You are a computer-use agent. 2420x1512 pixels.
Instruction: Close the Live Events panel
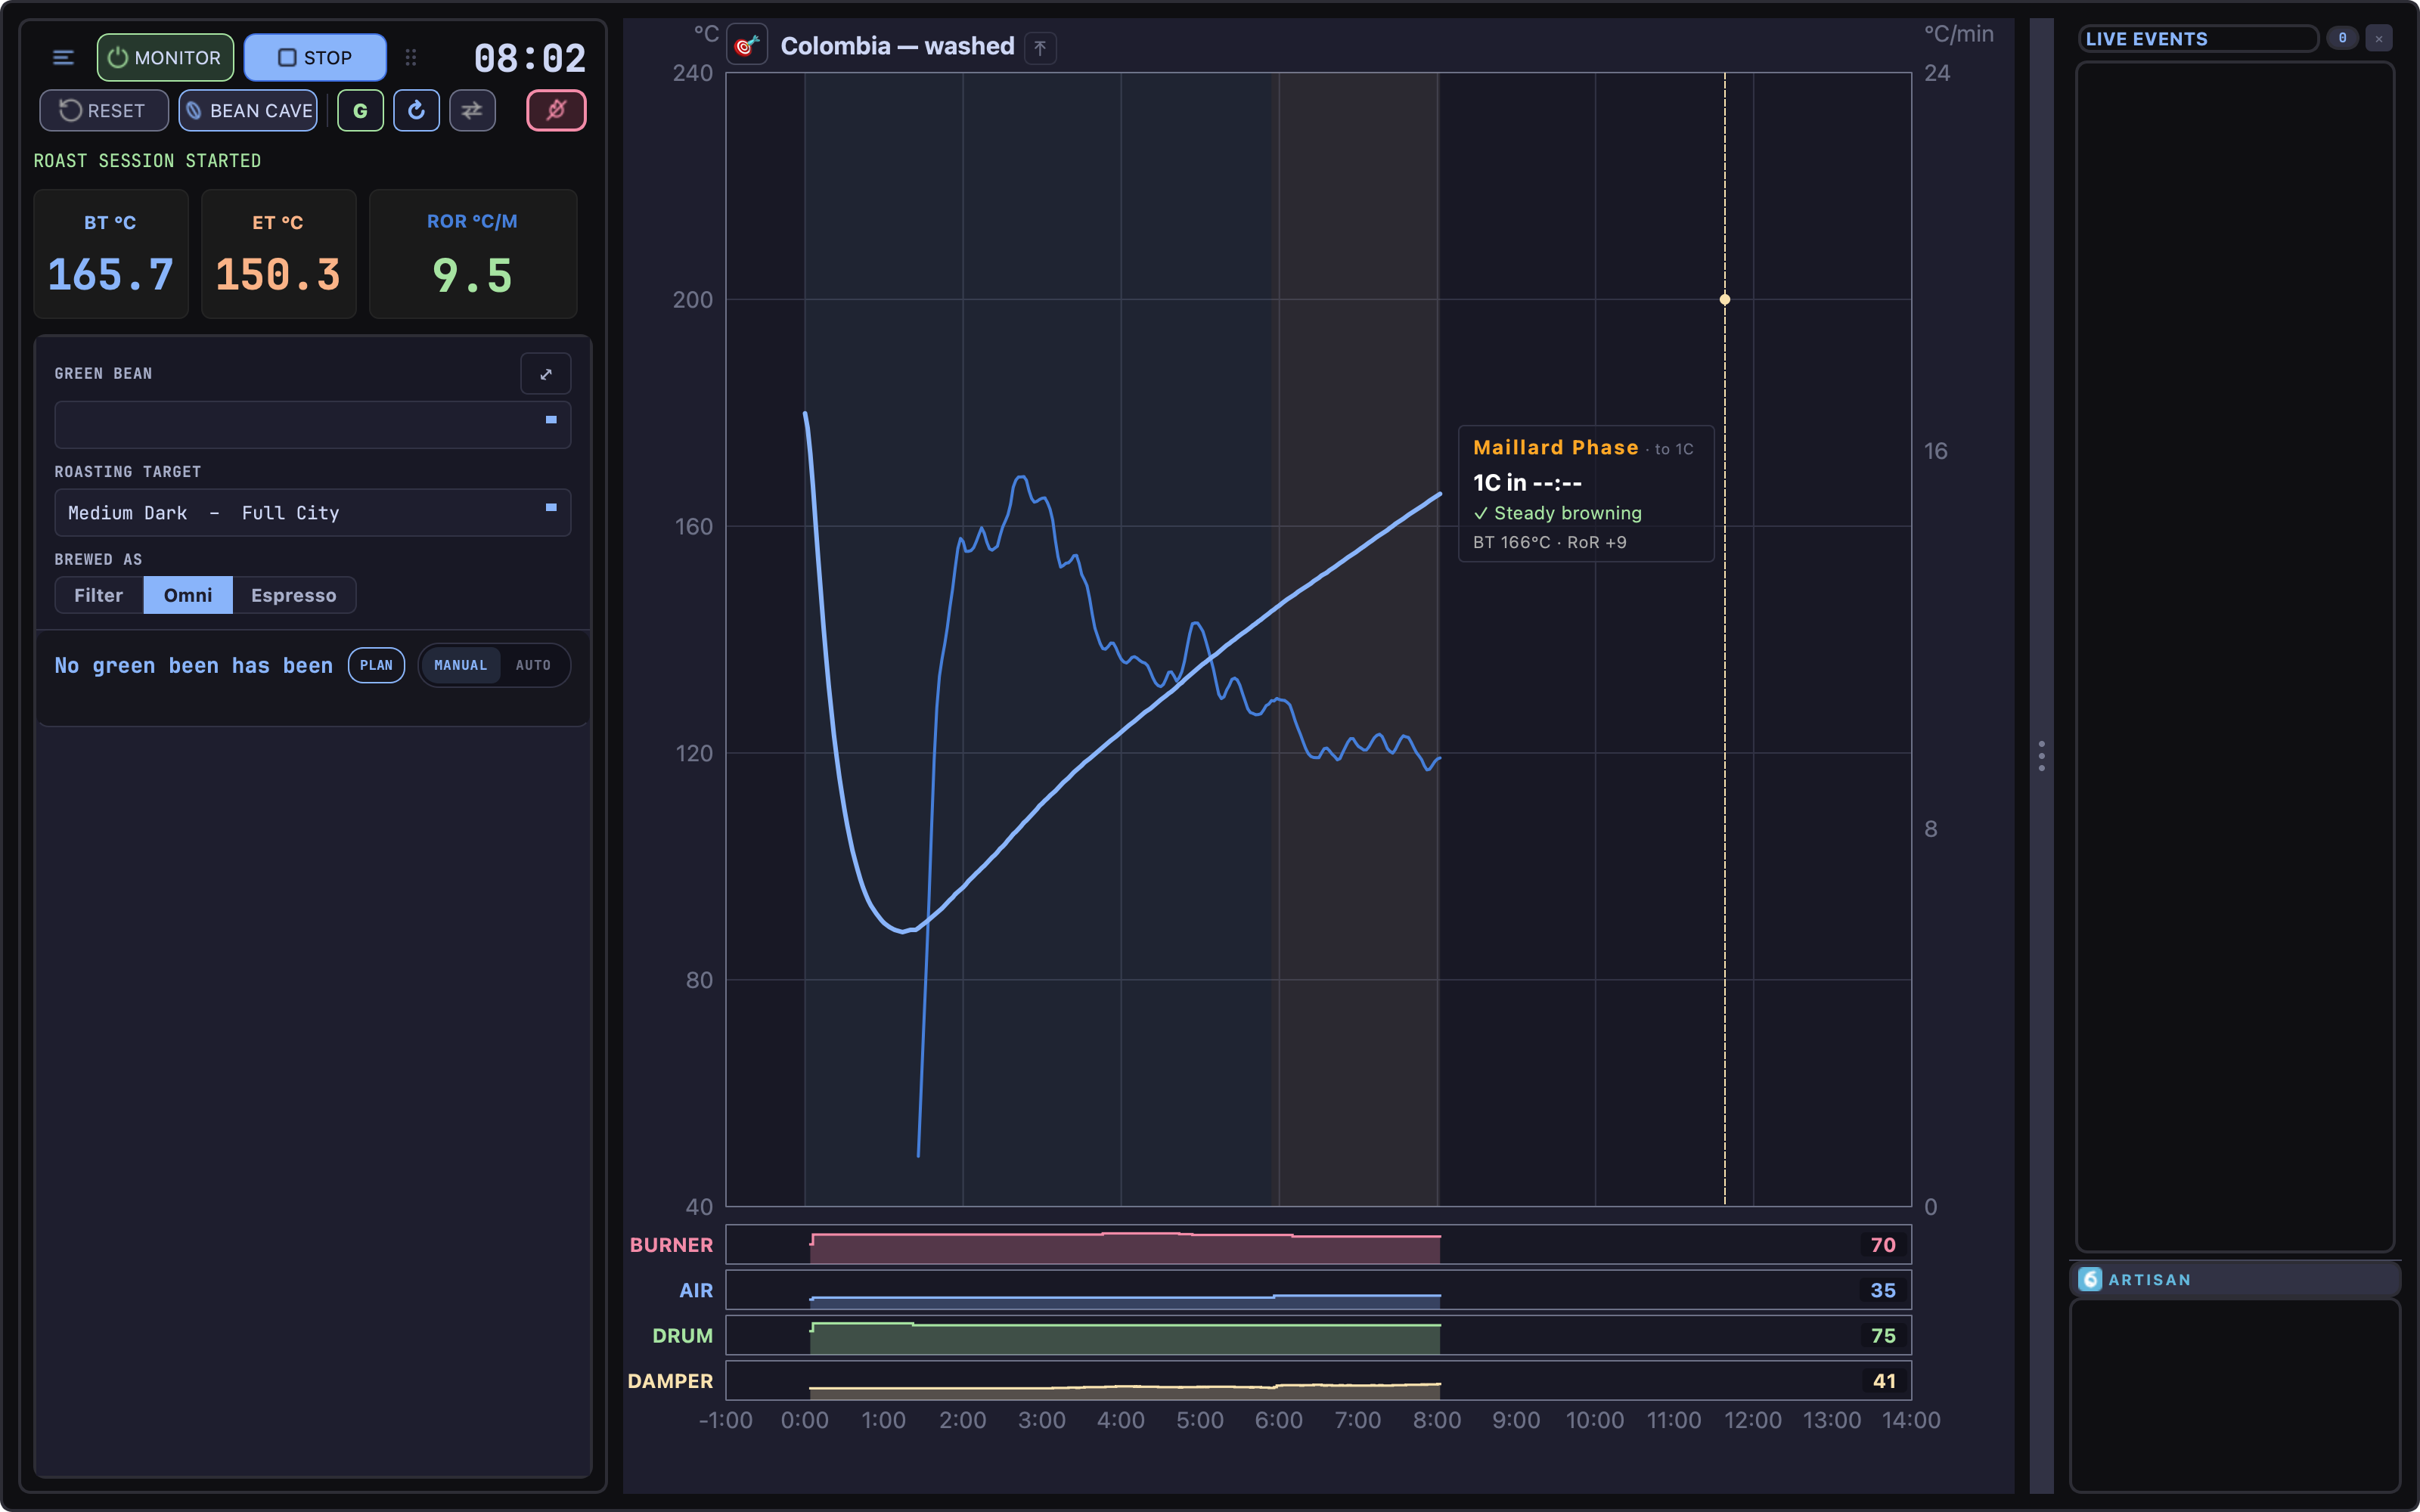click(2379, 38)
